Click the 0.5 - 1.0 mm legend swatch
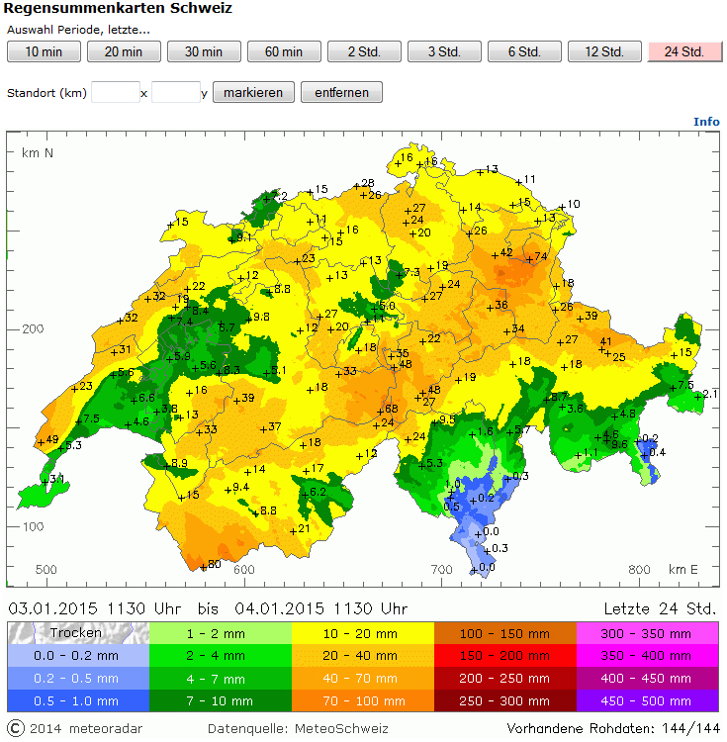Screen dimensions: 727x742 pos(78,700)
